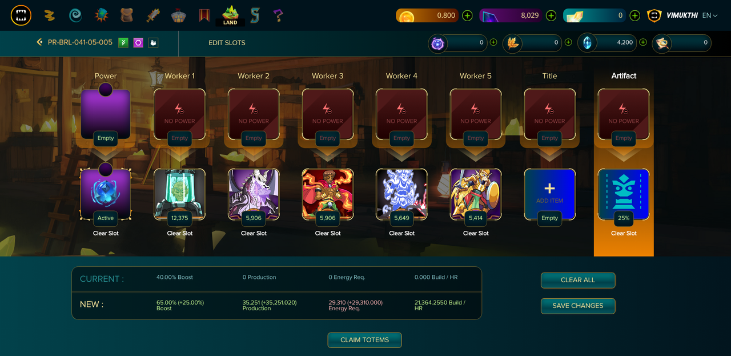731x356 pixels.
Task: Add DEC with purple crystal plus button
Action: 551,15
